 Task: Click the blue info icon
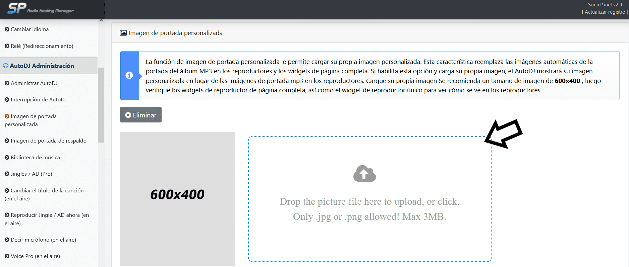pyautogui.click(x=129, y=76)
